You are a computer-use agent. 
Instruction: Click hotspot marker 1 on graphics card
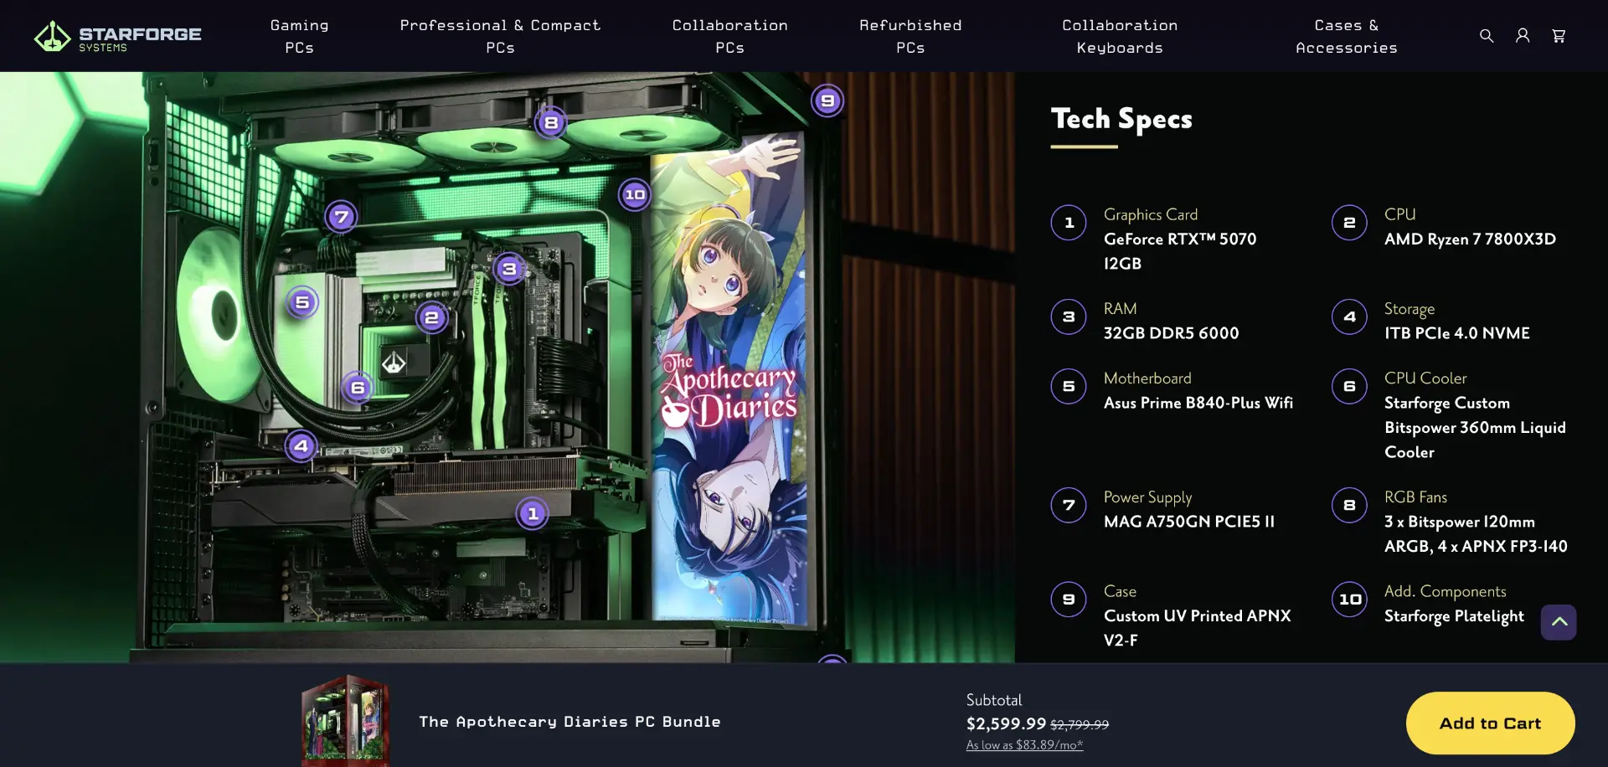point(533,513)
